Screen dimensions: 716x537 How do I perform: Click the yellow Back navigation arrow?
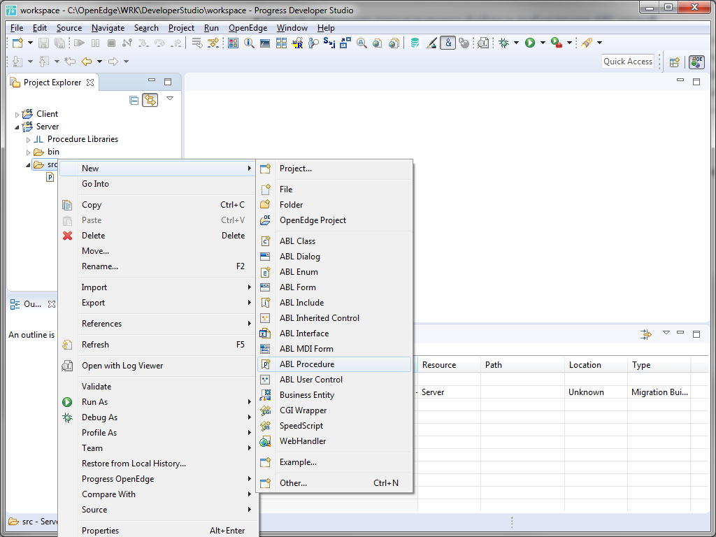click(x=86, y=62)
